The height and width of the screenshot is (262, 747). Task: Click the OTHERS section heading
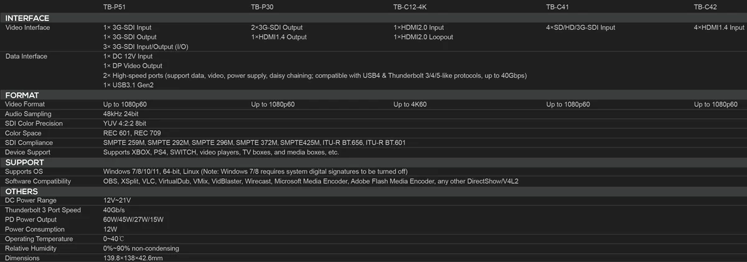[22, 191]
